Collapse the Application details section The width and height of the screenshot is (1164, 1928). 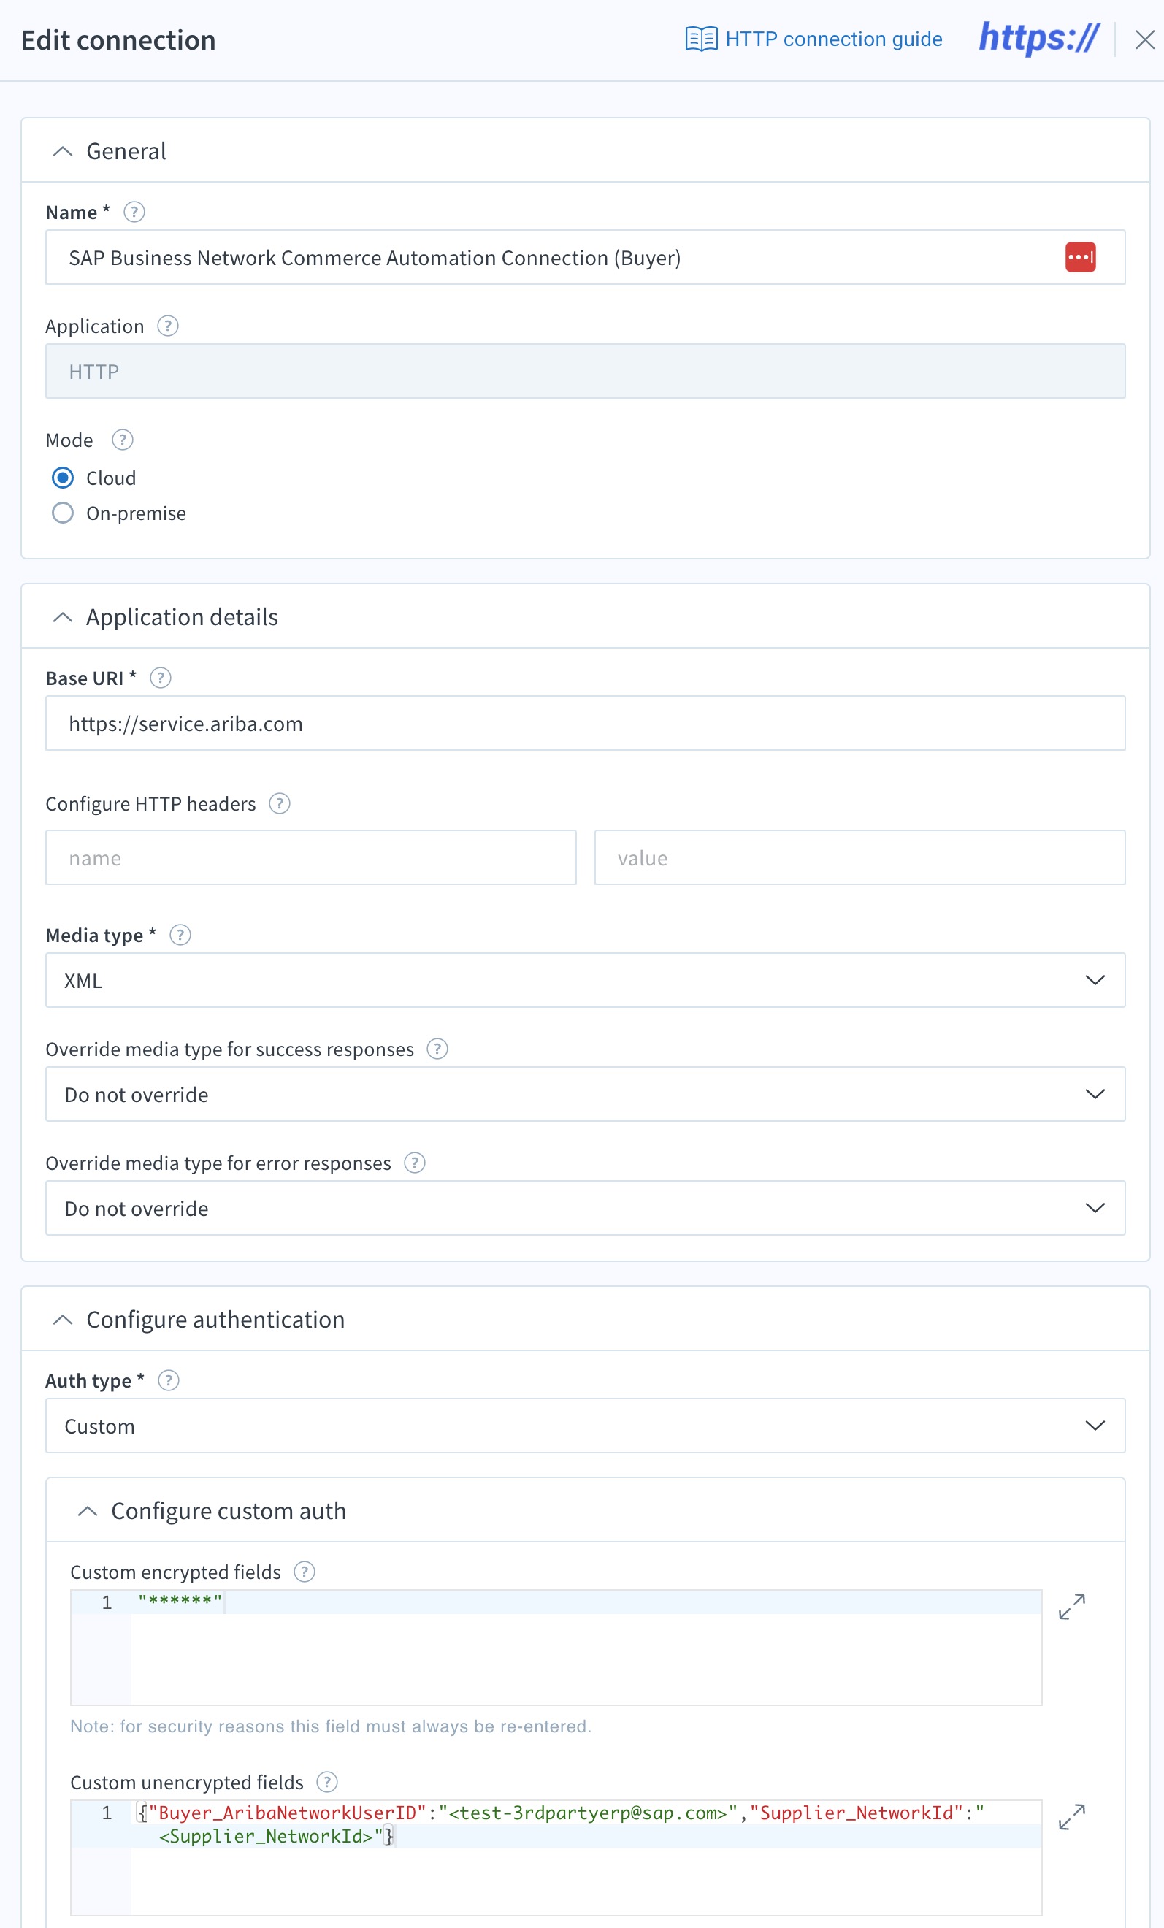[x=63, y=617]
